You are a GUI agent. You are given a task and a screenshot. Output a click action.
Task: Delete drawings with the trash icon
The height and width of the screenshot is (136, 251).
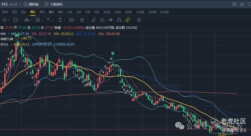(x=139, y=20)
